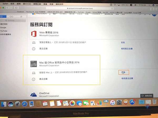Select 未命名檔案夾 in the bookmarks sidebar
The image size is (158, 118).
(6, 34)
